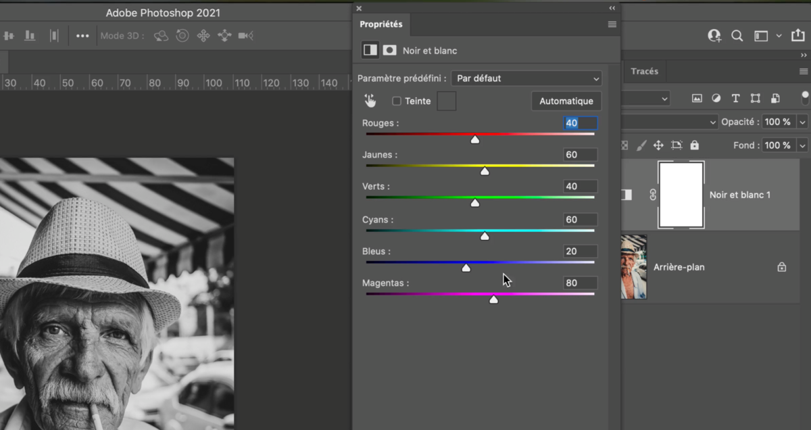Select the 3D pan object tool
The height and width of the screenshot is (430, 811).
[203, 36]
